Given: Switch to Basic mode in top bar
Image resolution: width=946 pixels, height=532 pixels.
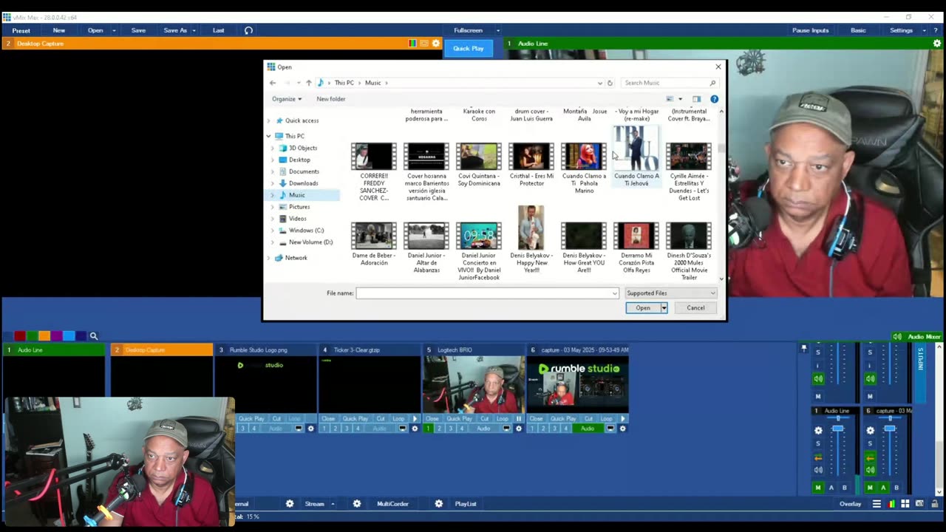Looking at the screenshot, I should pos(858,30).
